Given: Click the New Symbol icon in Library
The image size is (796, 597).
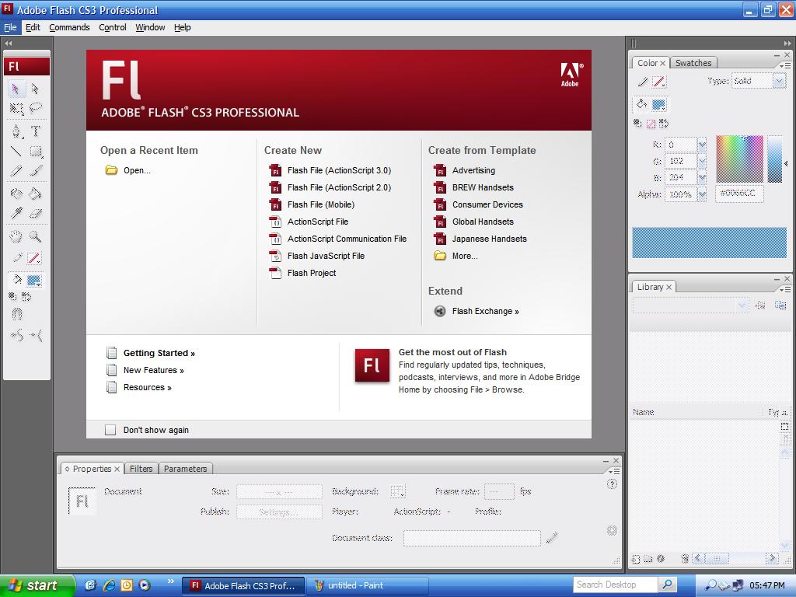Looking at the screenshot, I should [x=636, y=559].
